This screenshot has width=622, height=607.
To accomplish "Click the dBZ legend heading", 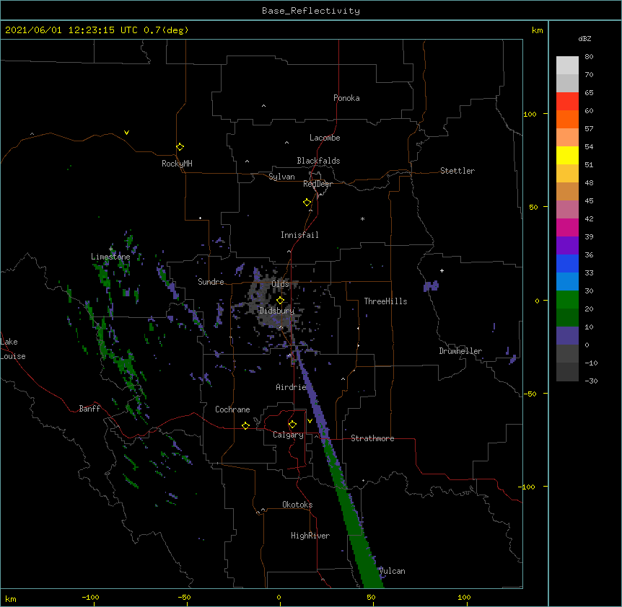I will click(584, 38).
